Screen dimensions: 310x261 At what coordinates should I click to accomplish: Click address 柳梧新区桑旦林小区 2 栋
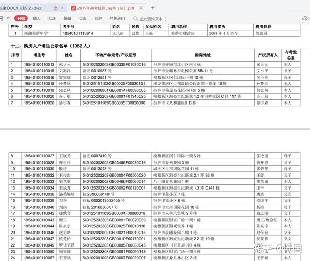[175, 258]
